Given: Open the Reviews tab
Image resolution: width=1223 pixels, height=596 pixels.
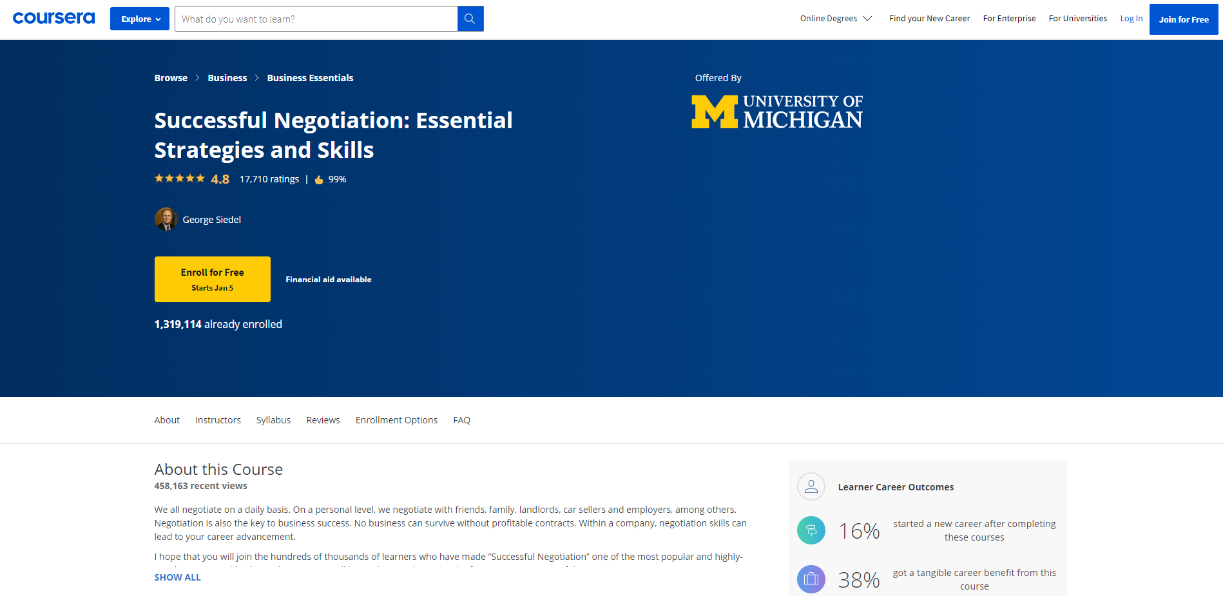Looking at the screenshot, I should click(x=323, y=420).
